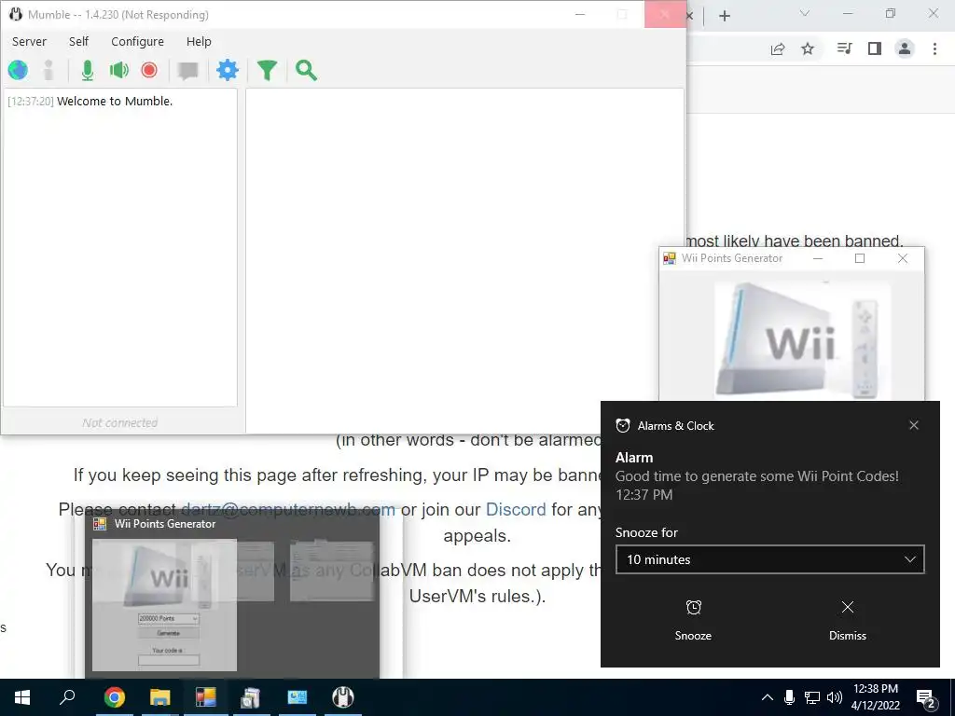Click the Mumble information icon

48,70
